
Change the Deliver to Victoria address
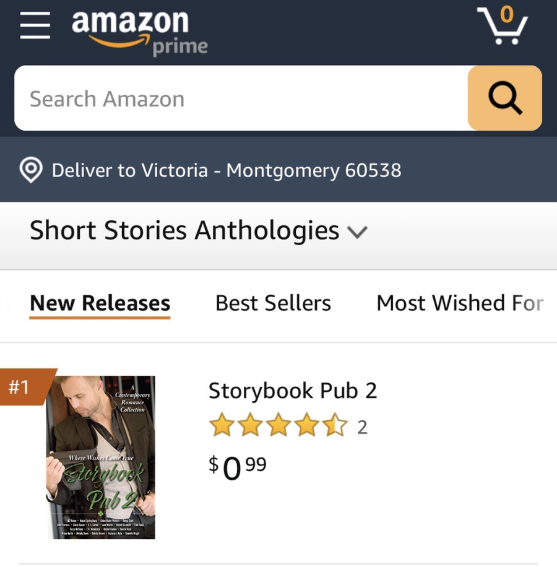[226, 170]
